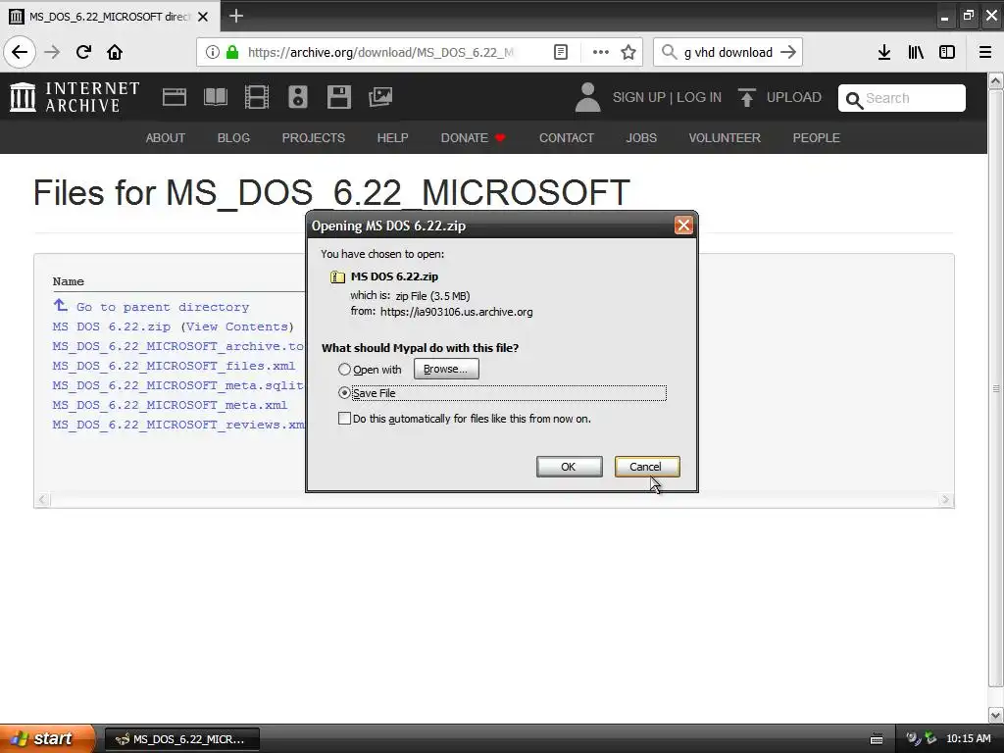
Task: Click the Browse... button
Action: (446, 369)
